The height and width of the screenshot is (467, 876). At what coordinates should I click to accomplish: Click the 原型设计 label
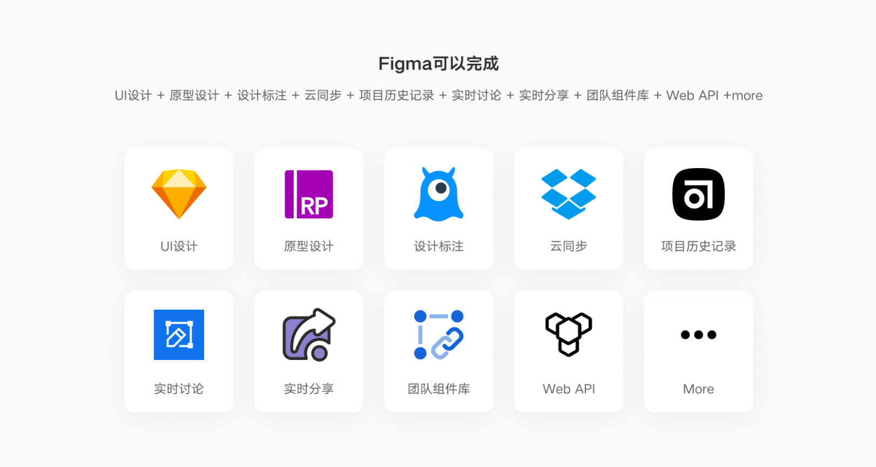coord(309,246)
